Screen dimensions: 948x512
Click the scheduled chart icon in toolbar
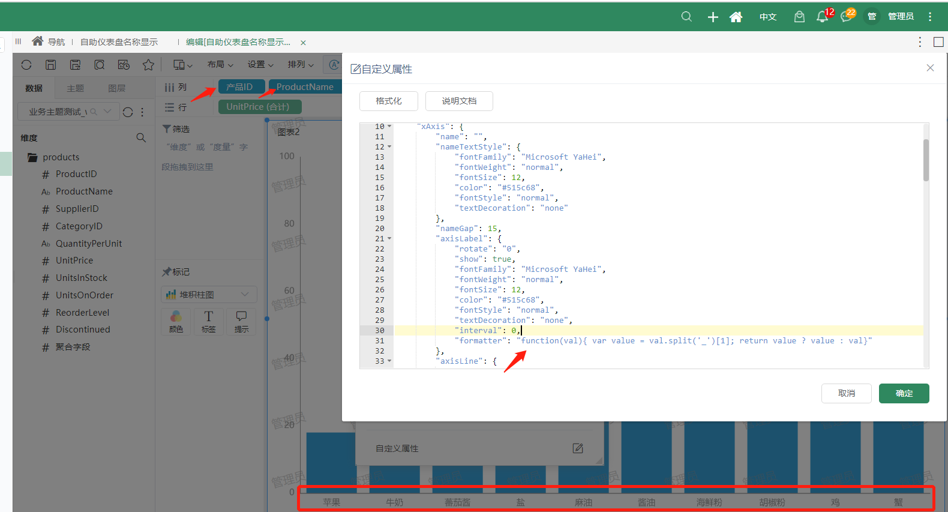click(x=124, y=65)
